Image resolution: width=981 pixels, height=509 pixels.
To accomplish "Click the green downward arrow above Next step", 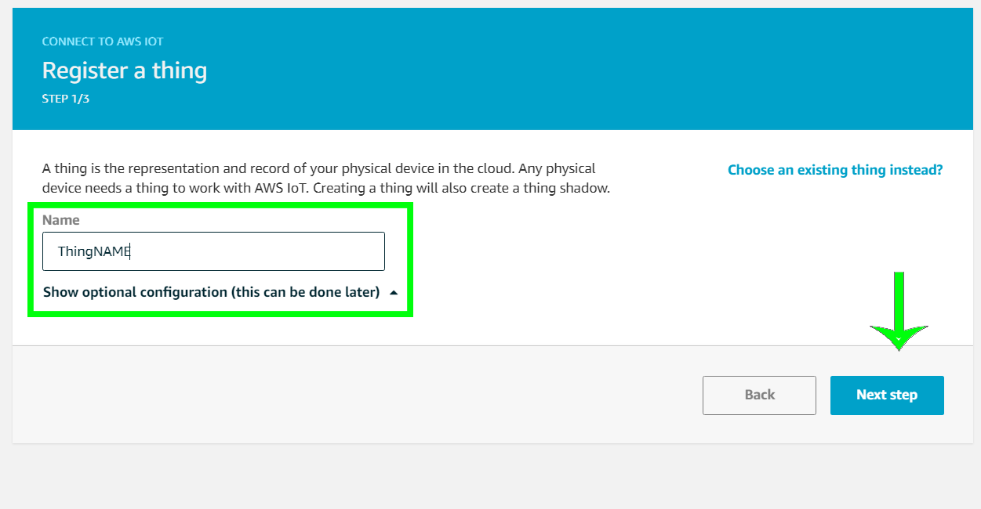I will pos(899,311).
